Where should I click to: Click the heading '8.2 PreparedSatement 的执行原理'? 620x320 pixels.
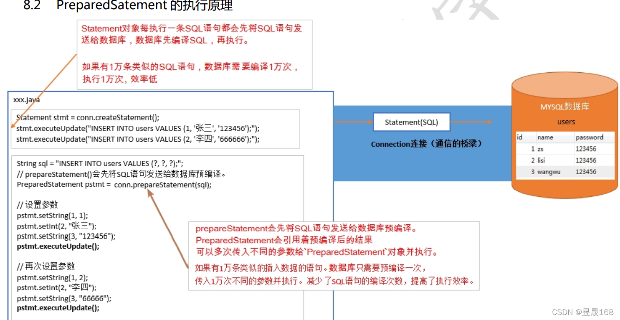(128, 6)
